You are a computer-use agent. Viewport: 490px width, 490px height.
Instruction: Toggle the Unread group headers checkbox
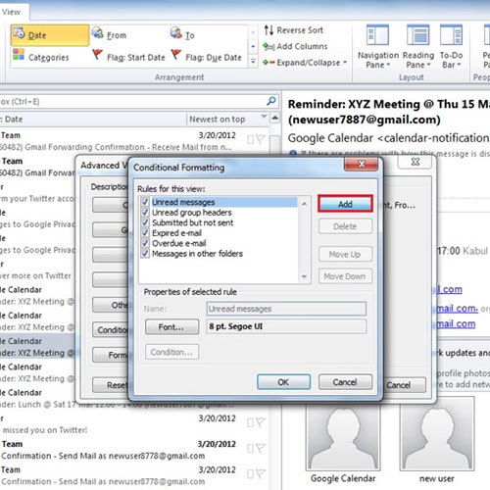click(x=145, y=213)
